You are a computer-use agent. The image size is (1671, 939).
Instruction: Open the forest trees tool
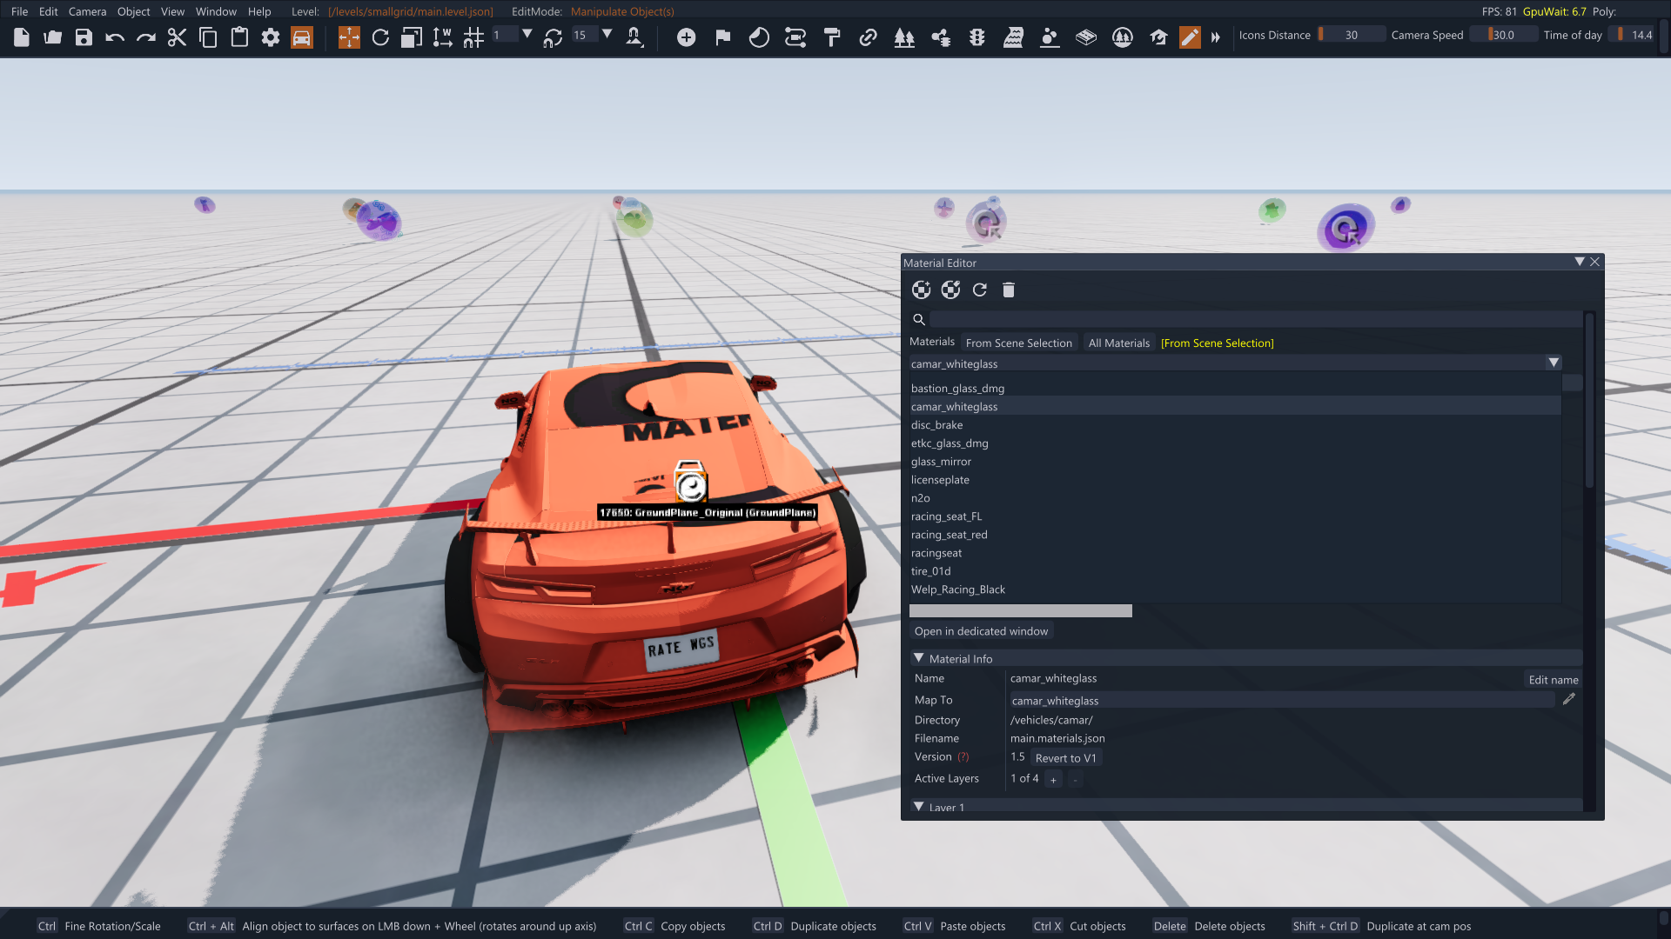[904, 37]
